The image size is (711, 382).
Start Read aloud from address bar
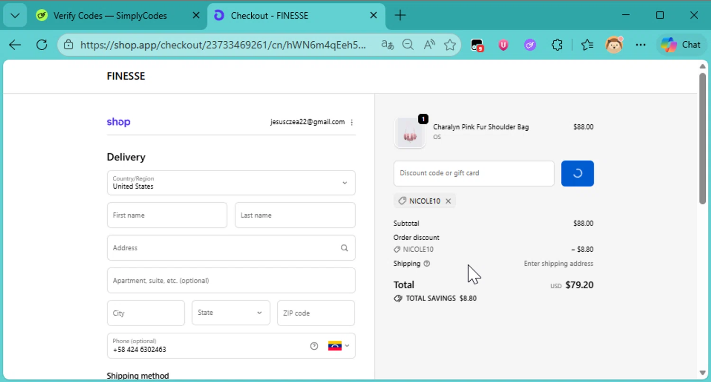pos(429,45)
